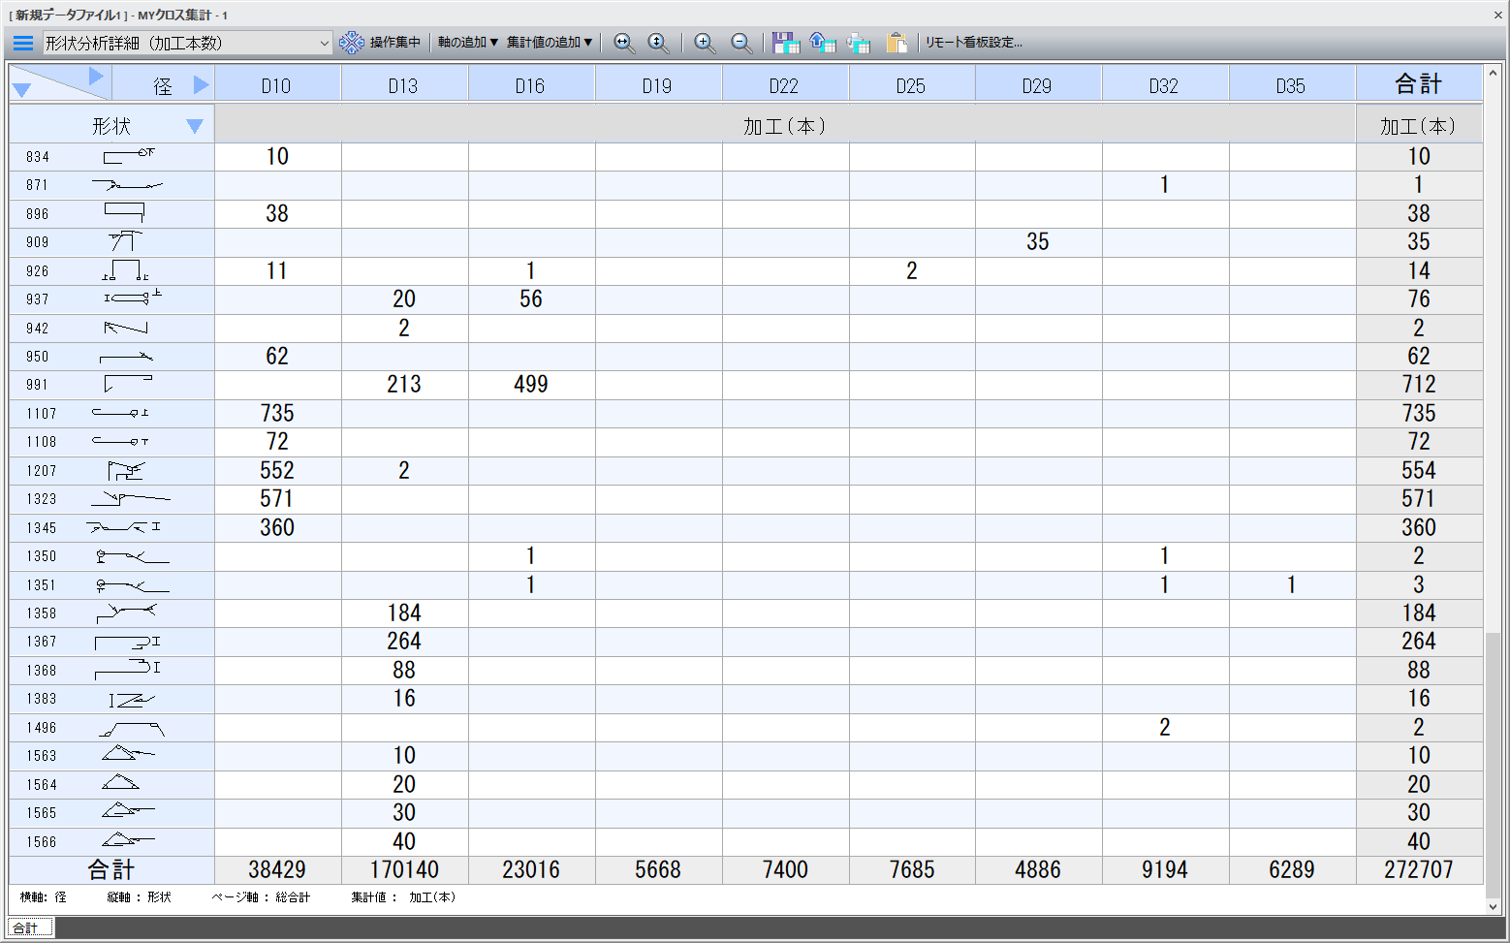Click the clipboard paste icon
This screenshot has width=1510, height=943.
pos(897,43)
